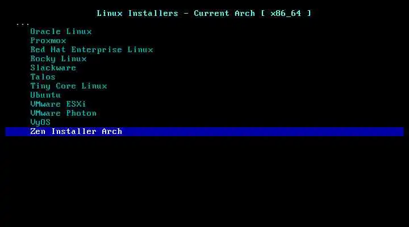Choose Proxmox from the installer list
The height and width of the screenshot is (227, 409).
click(x=48, y=41)
